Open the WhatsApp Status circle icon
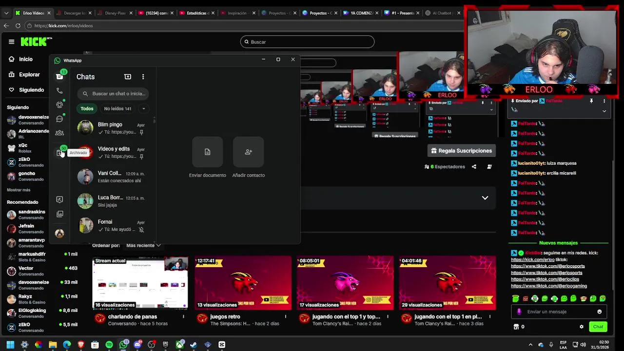Screen dimensions: 624x351 [x=59, y=105]
